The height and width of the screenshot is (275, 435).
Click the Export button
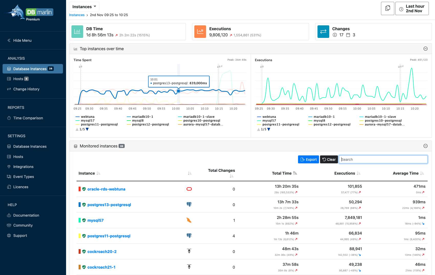pos(309,159)
